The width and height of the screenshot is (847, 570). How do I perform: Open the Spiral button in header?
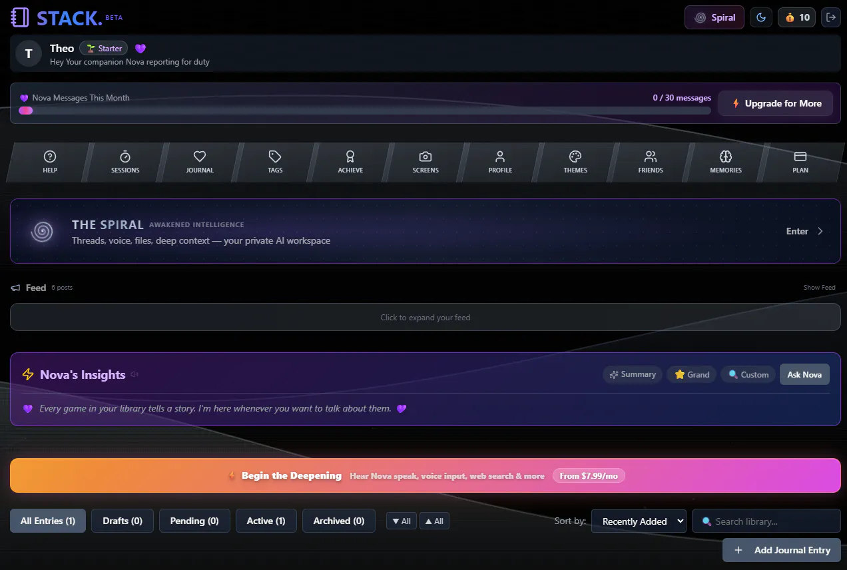715,17
